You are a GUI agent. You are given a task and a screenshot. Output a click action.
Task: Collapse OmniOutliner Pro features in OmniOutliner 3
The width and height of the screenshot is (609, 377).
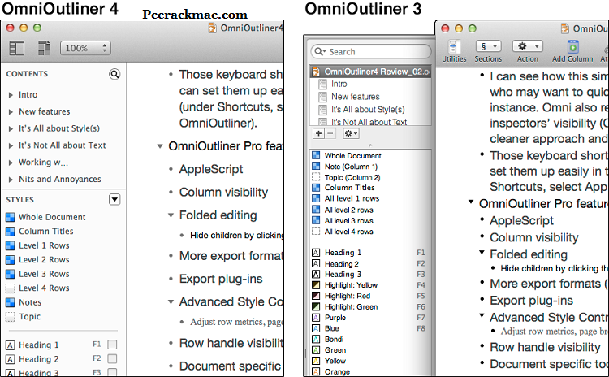click(471, 202)
